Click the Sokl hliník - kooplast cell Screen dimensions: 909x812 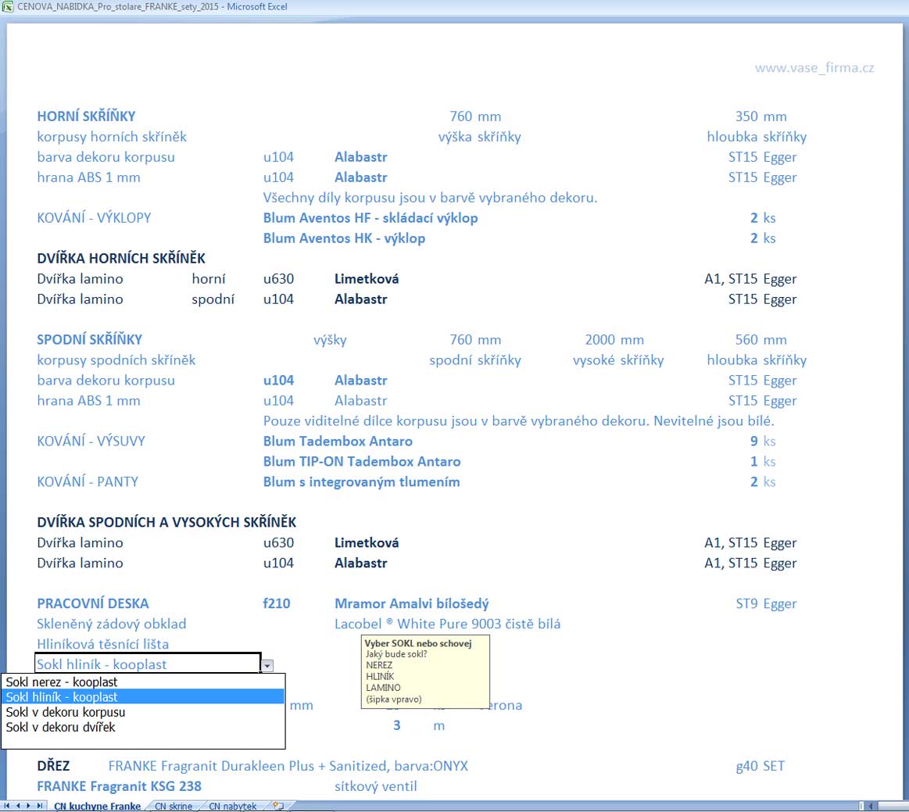click(x=147, y=664)
